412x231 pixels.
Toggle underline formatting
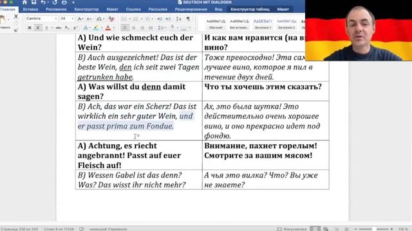[x=46, y=28]
